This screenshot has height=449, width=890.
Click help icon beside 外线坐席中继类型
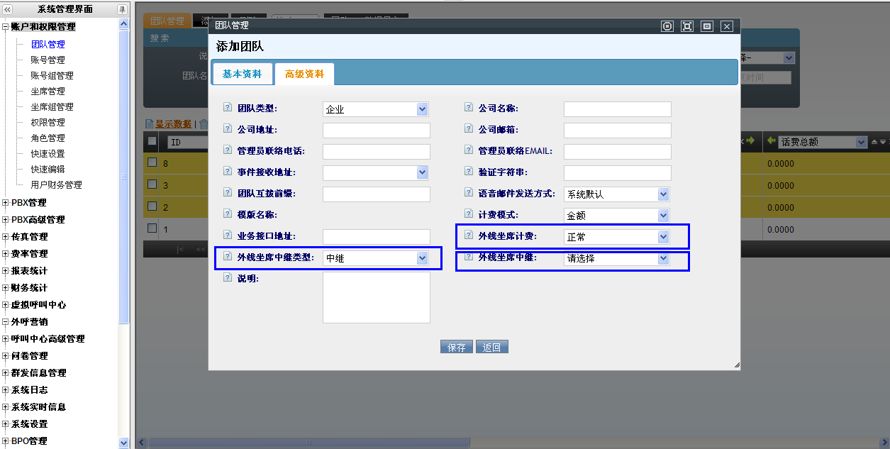(x=228, y=257)
